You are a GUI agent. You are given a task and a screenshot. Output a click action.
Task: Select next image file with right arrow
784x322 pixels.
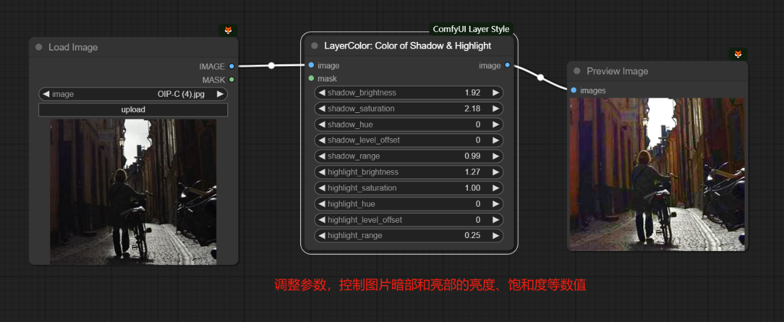click(x=220, y=94)
